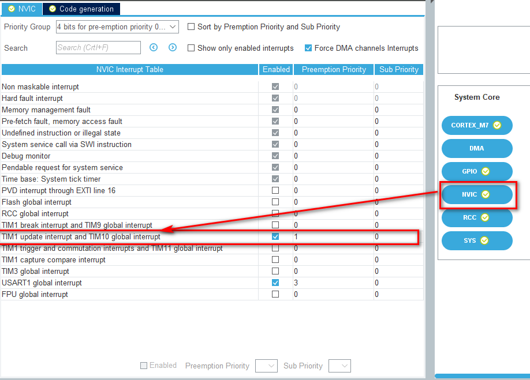
Task: Enable the Flash global interrupt checkbox
Action: click(x=275, y=202)
